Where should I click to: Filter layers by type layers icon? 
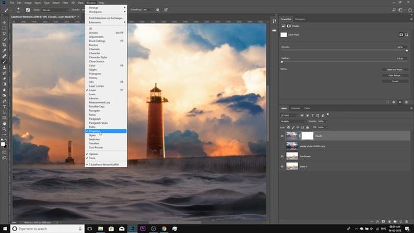(x=312, y=115)
